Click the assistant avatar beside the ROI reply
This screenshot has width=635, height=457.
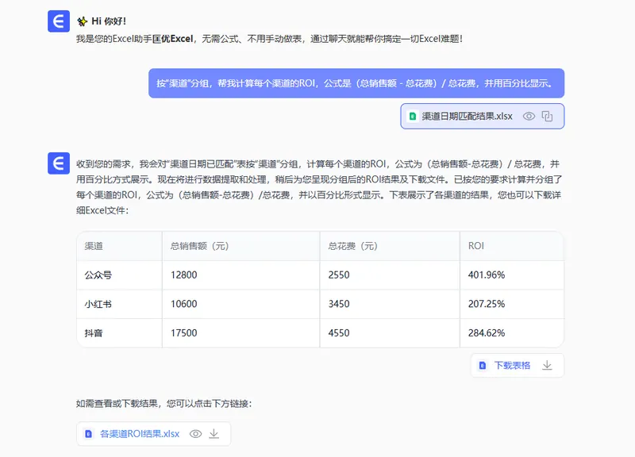point(58,163)
